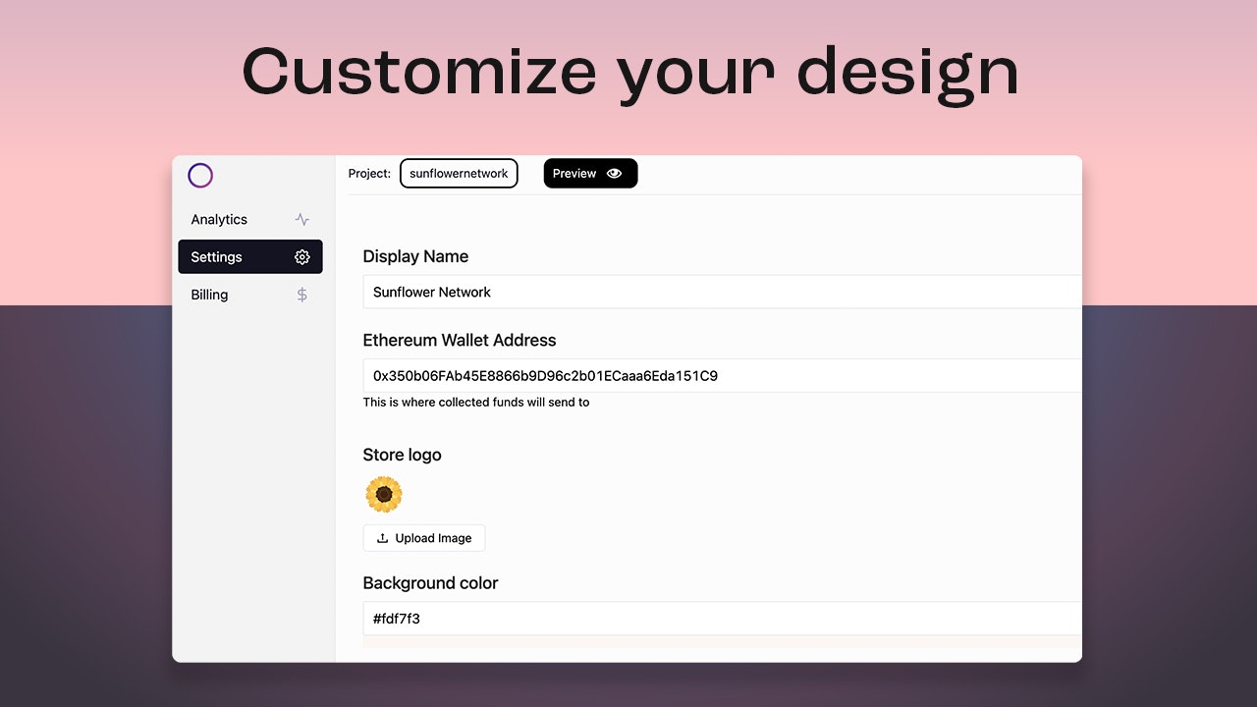Click the background color preview swatch

click(x=722, y=642)
